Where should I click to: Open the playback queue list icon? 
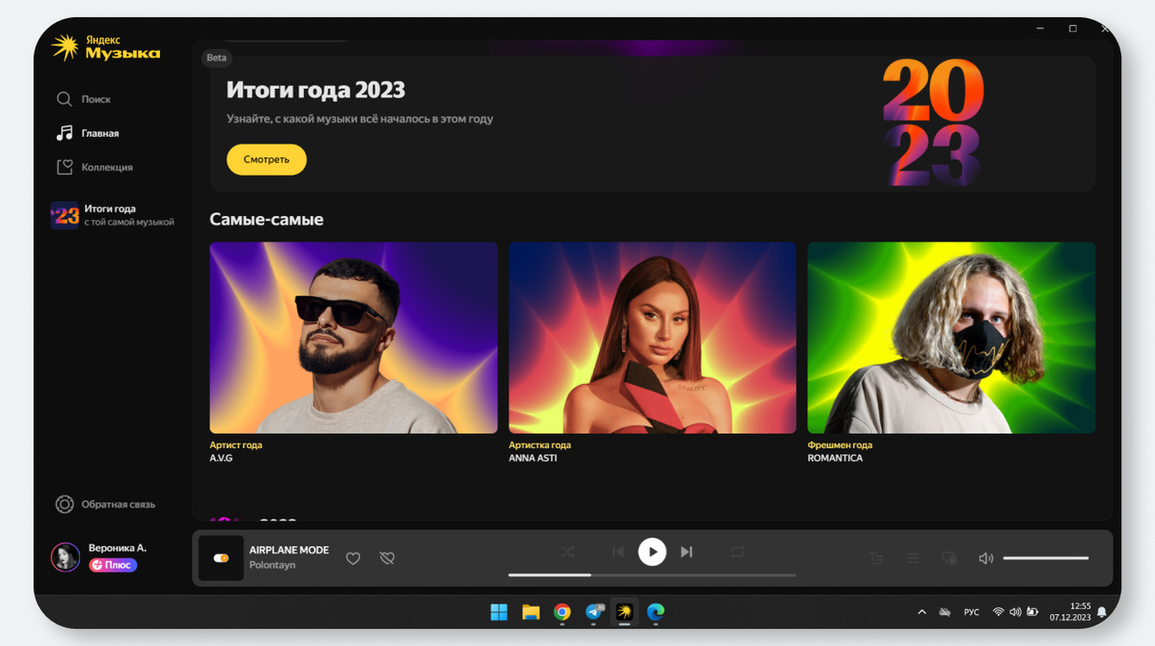(x=912, y=558)
